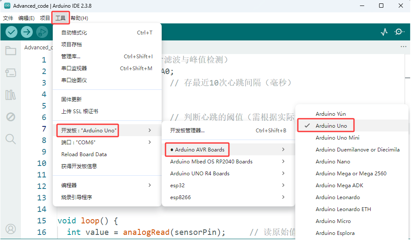Select the checked Arduino Uno board
This screenshot has height=240, width=411.
click(x=352, y=126)
